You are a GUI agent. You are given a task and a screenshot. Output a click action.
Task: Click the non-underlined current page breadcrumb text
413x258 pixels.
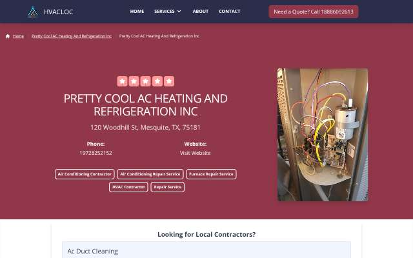tap(159, 36)
